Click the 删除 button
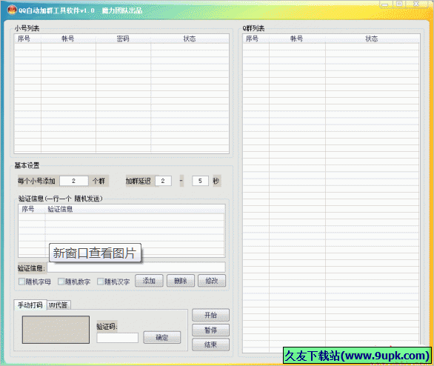Image resolution: width=434 pixels, height=366 pixels. click(181, 281)
